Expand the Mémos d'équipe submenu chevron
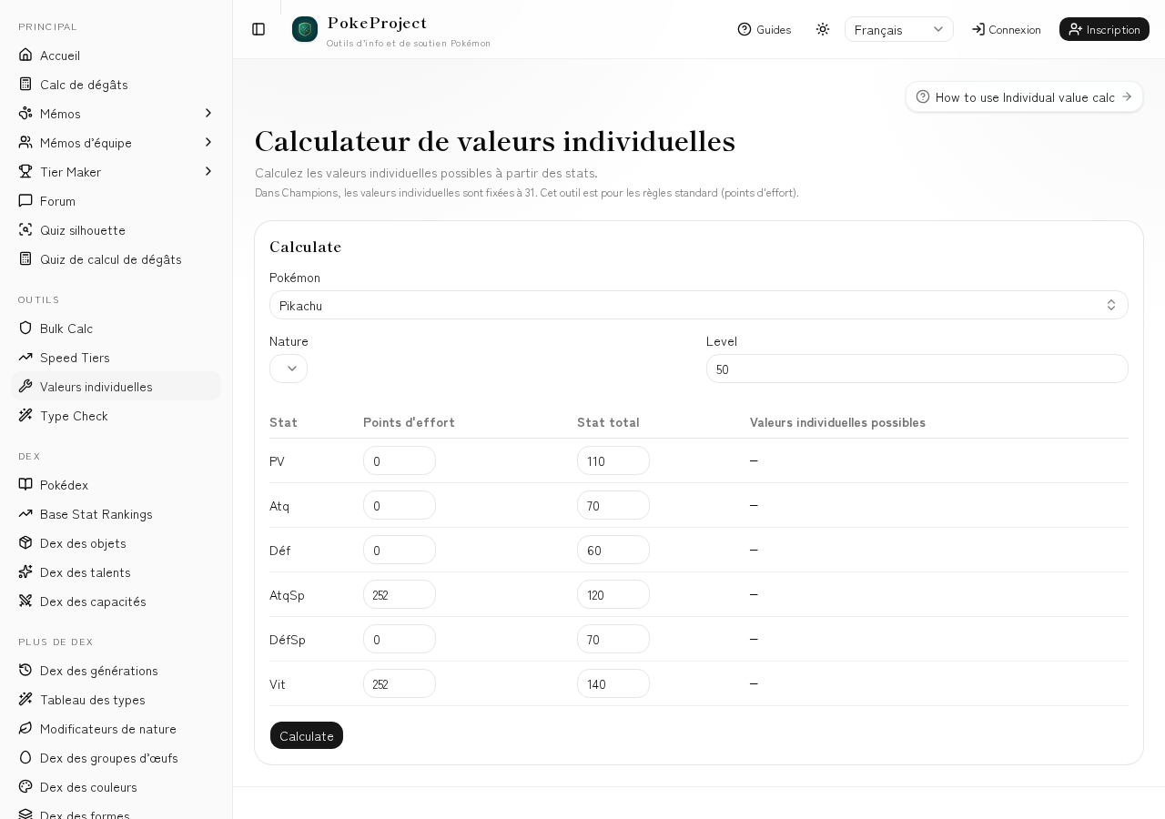1165x819 pixels. tap(208, 143)
